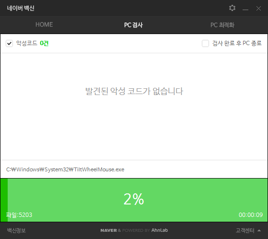Select the PC 검사 tab
The image size is (268, 239).
[x=133, y=25]
